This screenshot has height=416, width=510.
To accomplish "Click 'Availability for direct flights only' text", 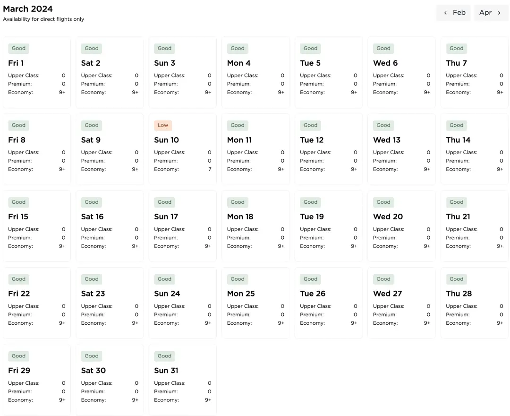I will pos(43,19).
